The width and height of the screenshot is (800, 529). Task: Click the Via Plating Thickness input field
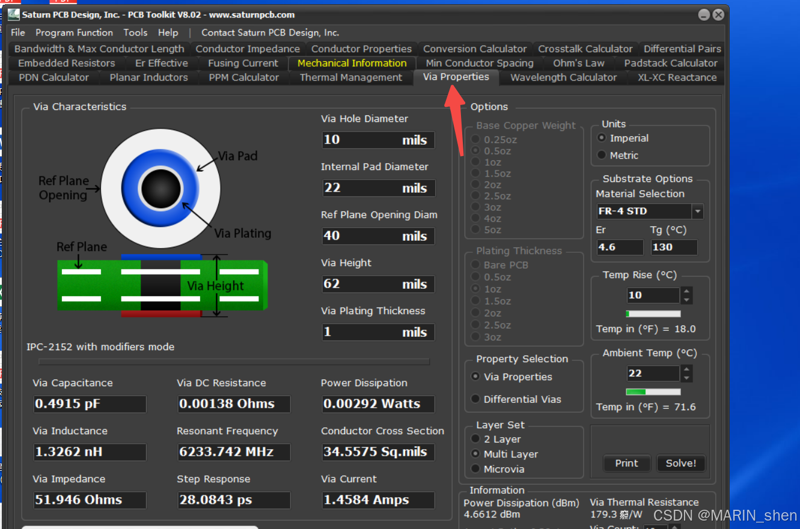click(x=378, y=332)
